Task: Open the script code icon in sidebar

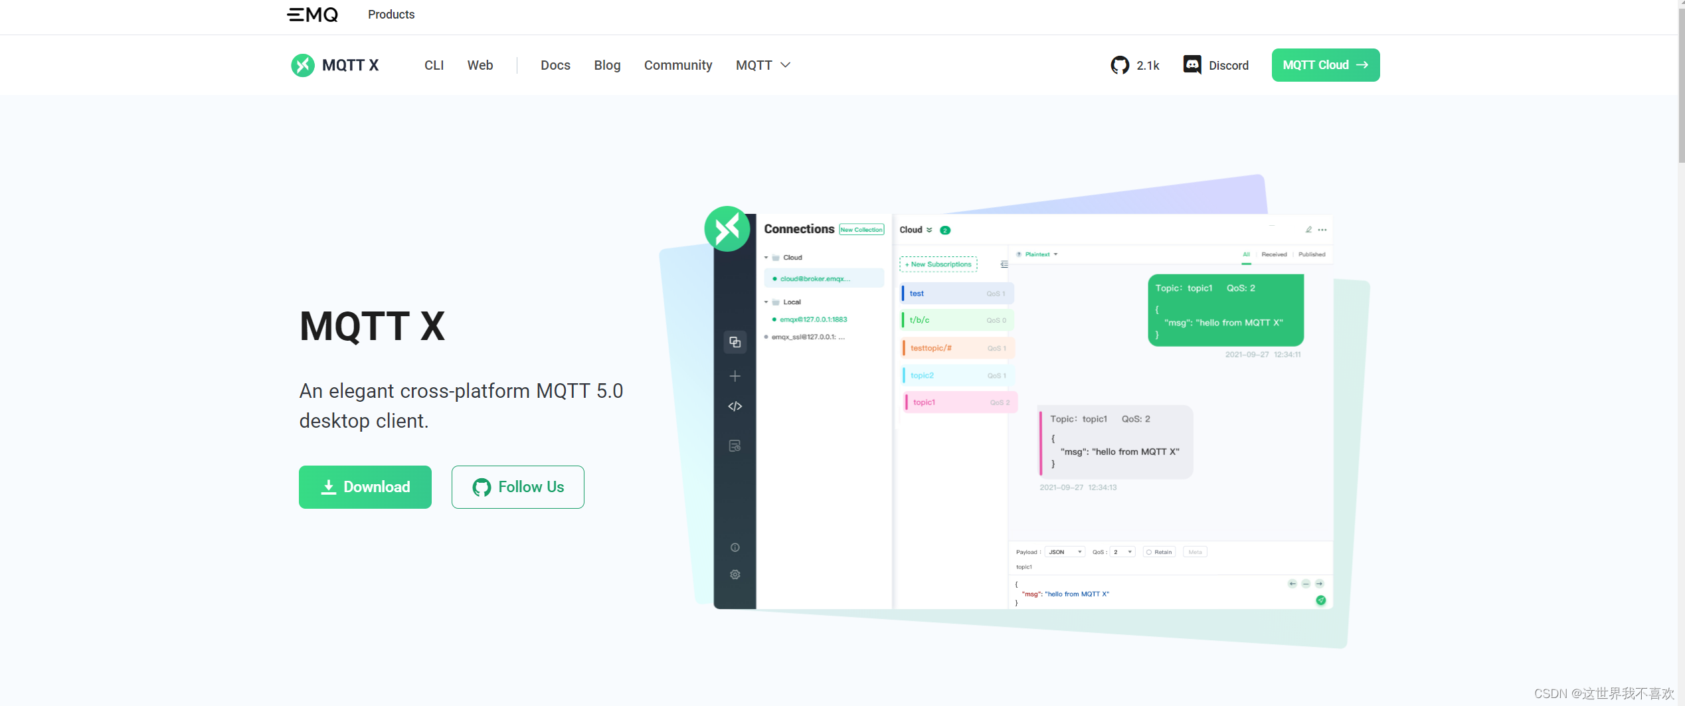Action: pos(735,406)
